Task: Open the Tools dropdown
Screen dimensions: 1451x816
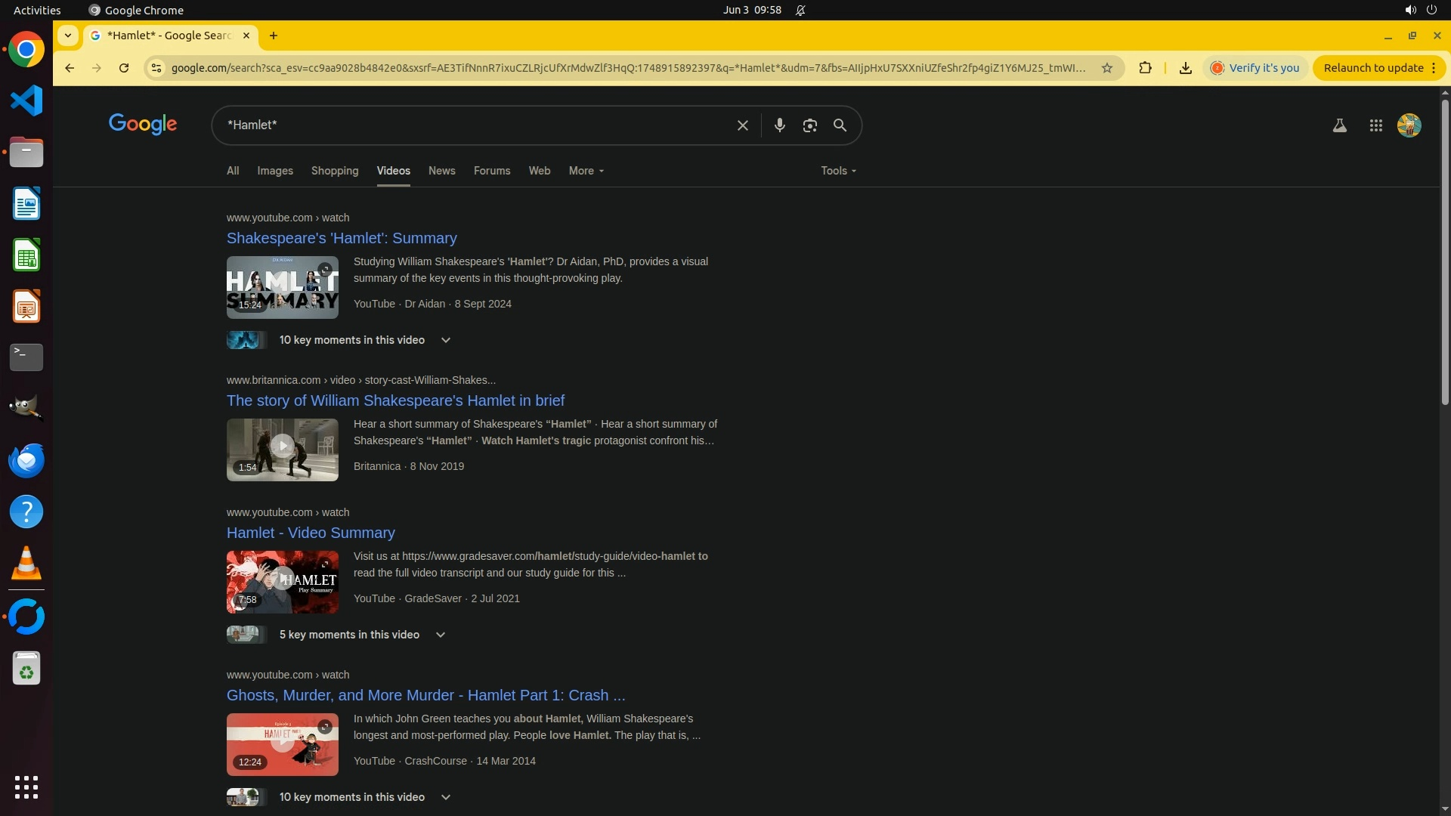Action: click(x=838, y=171)
